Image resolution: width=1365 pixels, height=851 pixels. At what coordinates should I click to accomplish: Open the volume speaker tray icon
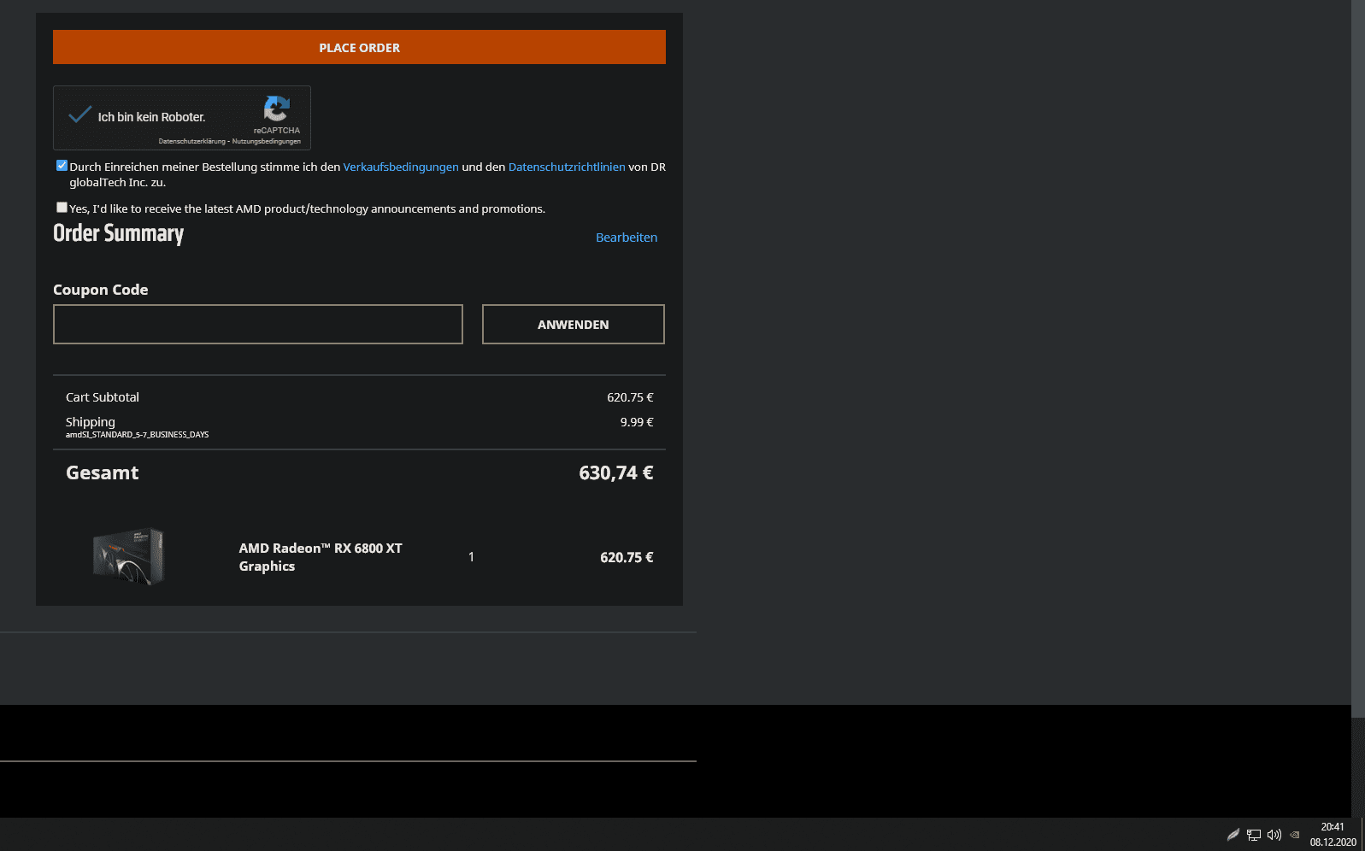click(x=1274, y=835)
